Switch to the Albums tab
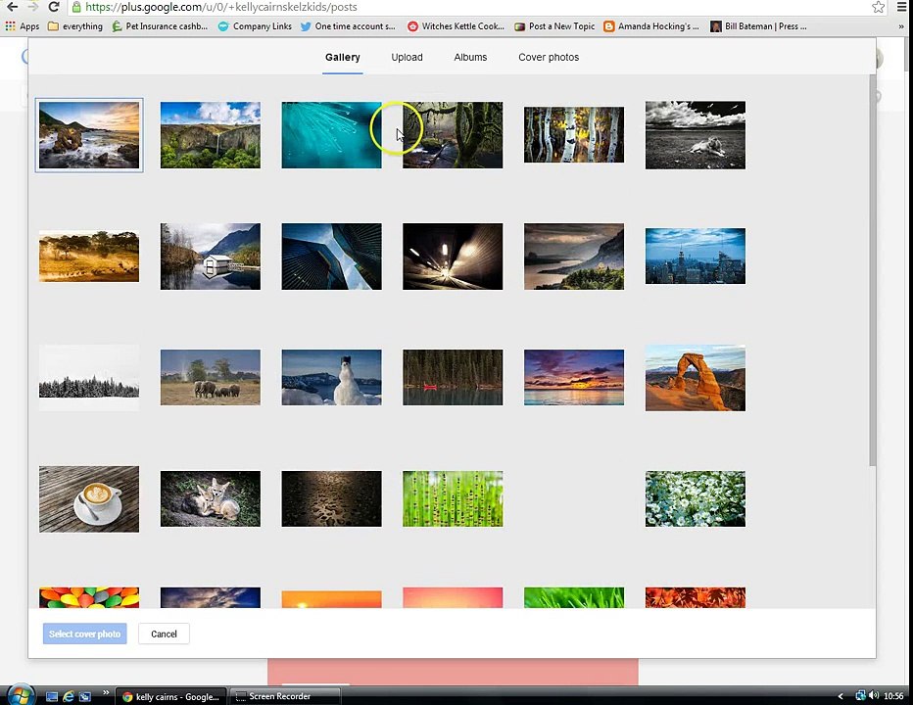Viewport: 913px width, 705px height. [470, 57]
